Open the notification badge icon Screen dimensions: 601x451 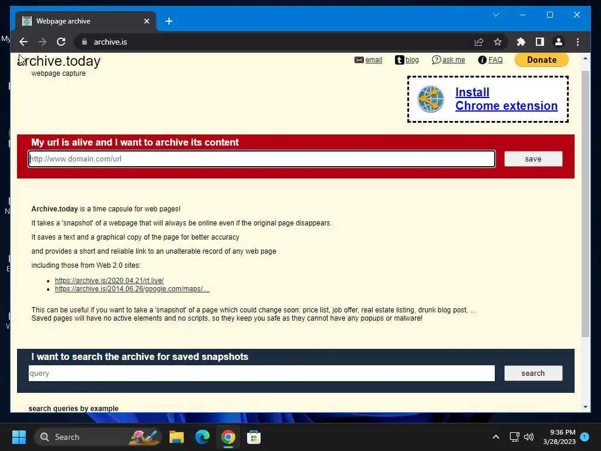[584, 437]
